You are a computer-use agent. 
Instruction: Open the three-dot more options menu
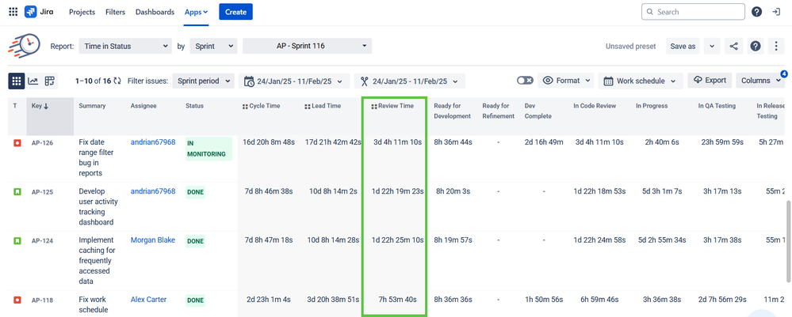point(776,46)
